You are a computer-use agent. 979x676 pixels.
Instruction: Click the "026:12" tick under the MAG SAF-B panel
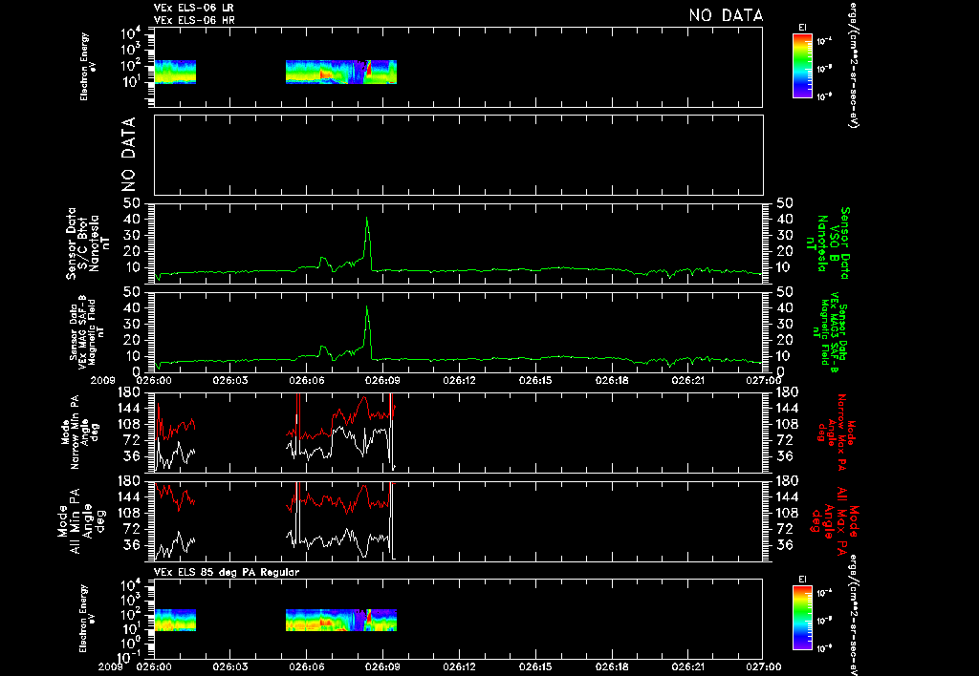(459, 380)
